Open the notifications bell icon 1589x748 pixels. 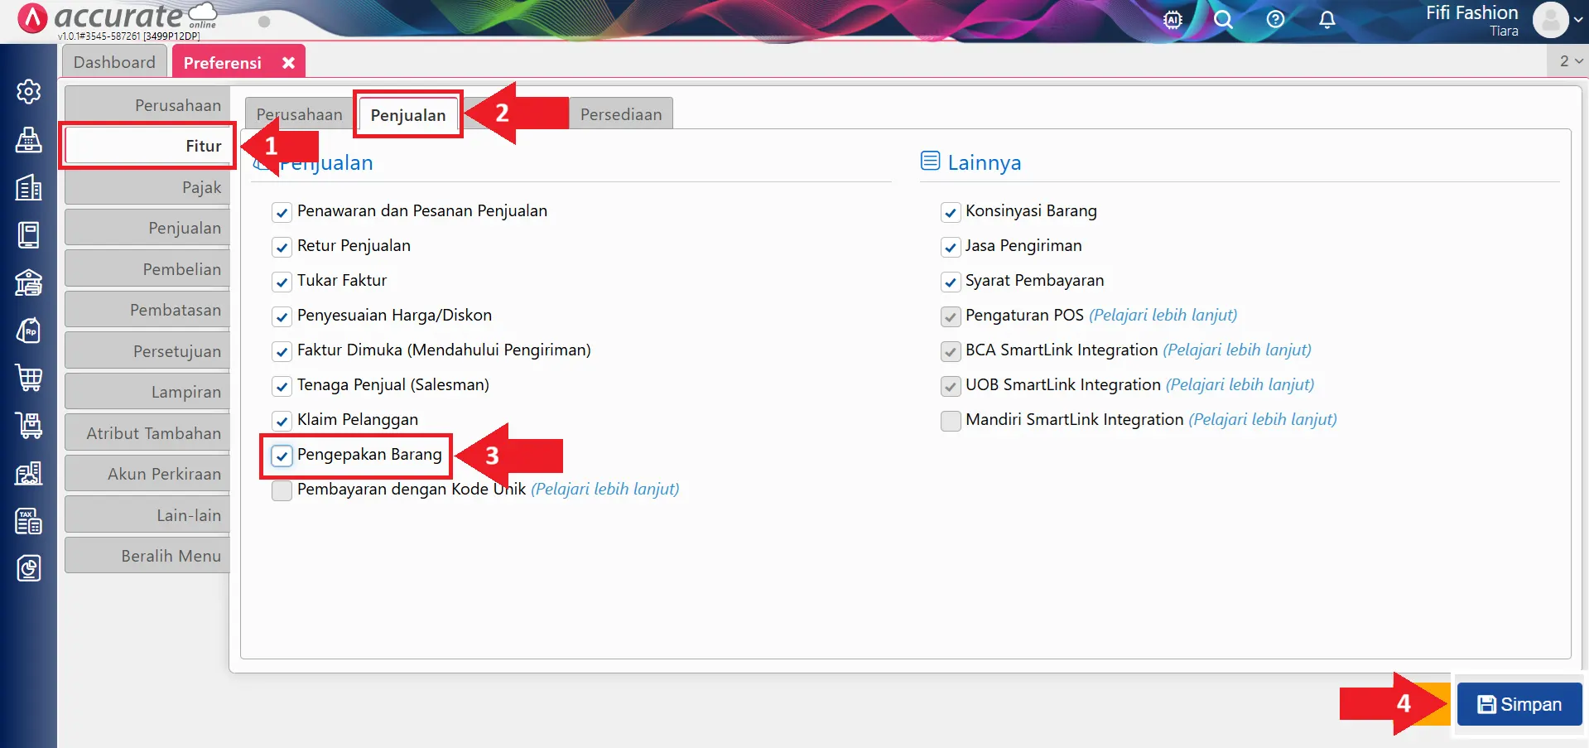click(x=1327, y=20)
